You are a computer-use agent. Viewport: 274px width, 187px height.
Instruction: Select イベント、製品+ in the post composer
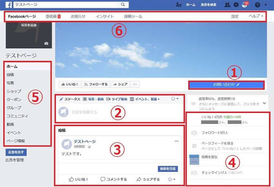145,99
